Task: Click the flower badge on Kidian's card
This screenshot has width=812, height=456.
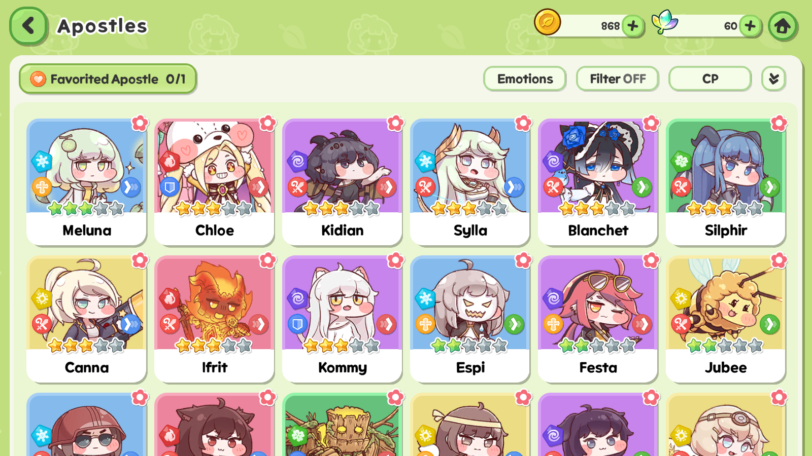Action: [x=395, y=123]
